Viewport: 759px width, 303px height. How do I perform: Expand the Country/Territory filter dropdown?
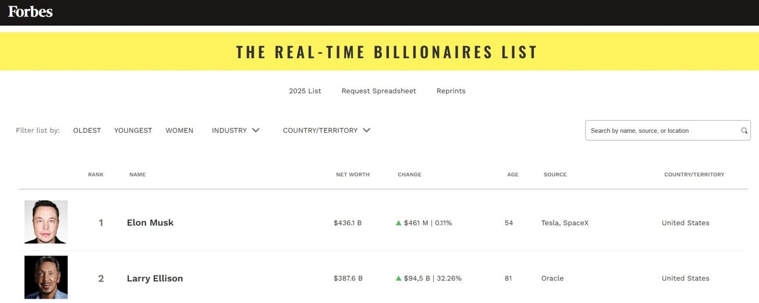(326, 130)
